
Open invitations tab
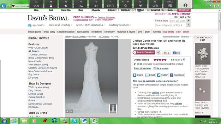pyautogui.click(x=97, y=32)
